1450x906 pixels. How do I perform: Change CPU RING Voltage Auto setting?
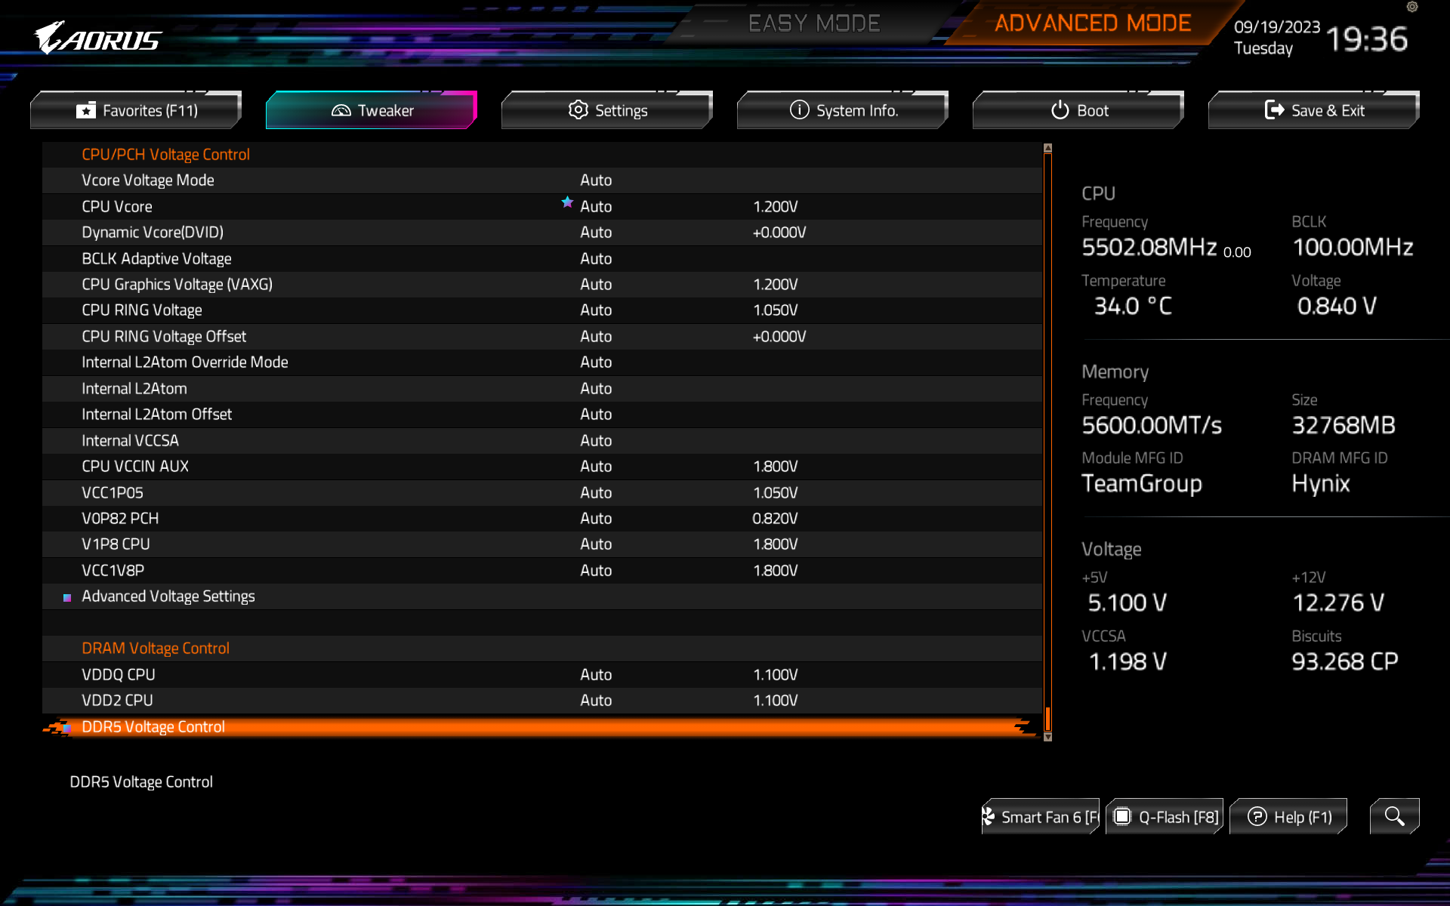pyautogui.click(x=596, y=310)
